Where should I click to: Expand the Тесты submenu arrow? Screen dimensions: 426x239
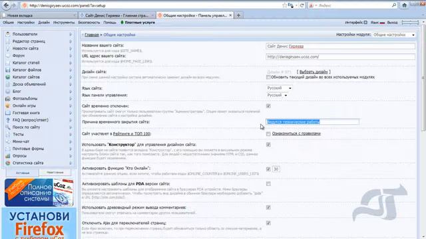coord(71,134)
